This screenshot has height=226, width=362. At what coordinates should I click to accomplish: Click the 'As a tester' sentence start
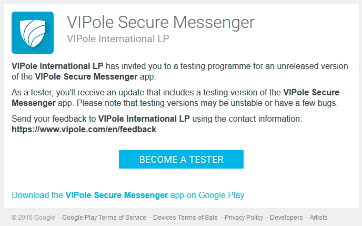point(33,93)
